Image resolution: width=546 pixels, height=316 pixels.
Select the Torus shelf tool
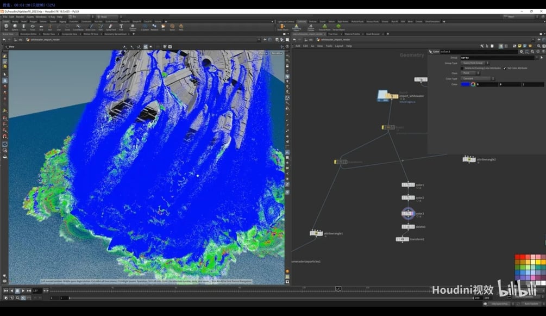point(33,27)
